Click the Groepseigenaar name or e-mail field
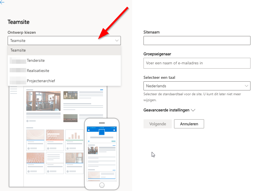 [197, 63]
